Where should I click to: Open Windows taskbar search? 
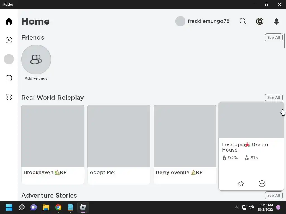point(22,207)
